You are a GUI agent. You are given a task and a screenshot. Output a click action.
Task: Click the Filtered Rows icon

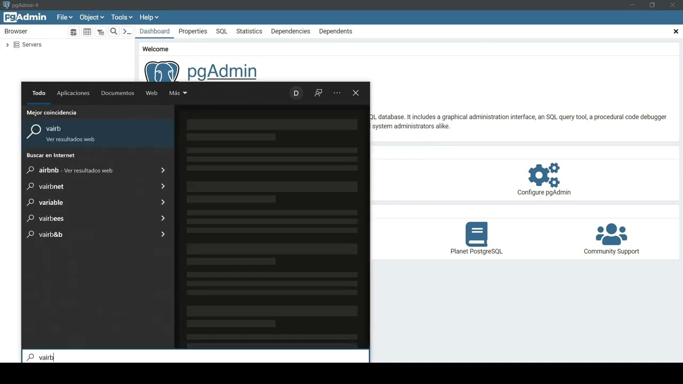100,32
